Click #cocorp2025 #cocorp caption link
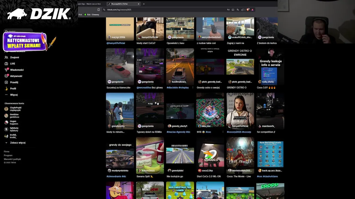This screenshot has height=199, width=355. 239,132
